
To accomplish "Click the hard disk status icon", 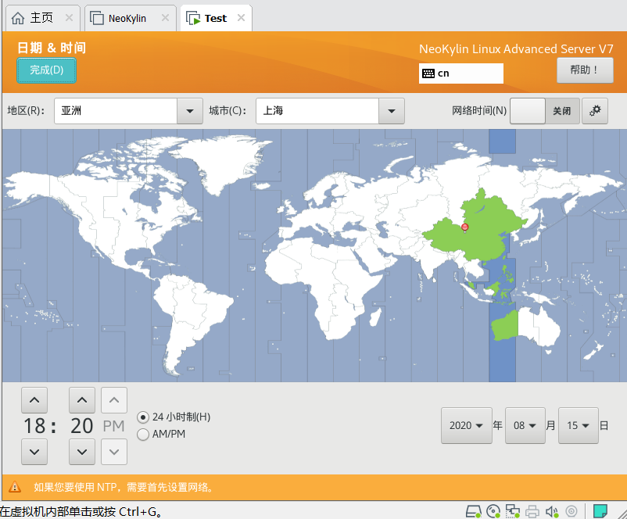I will [x=474, y=511].
